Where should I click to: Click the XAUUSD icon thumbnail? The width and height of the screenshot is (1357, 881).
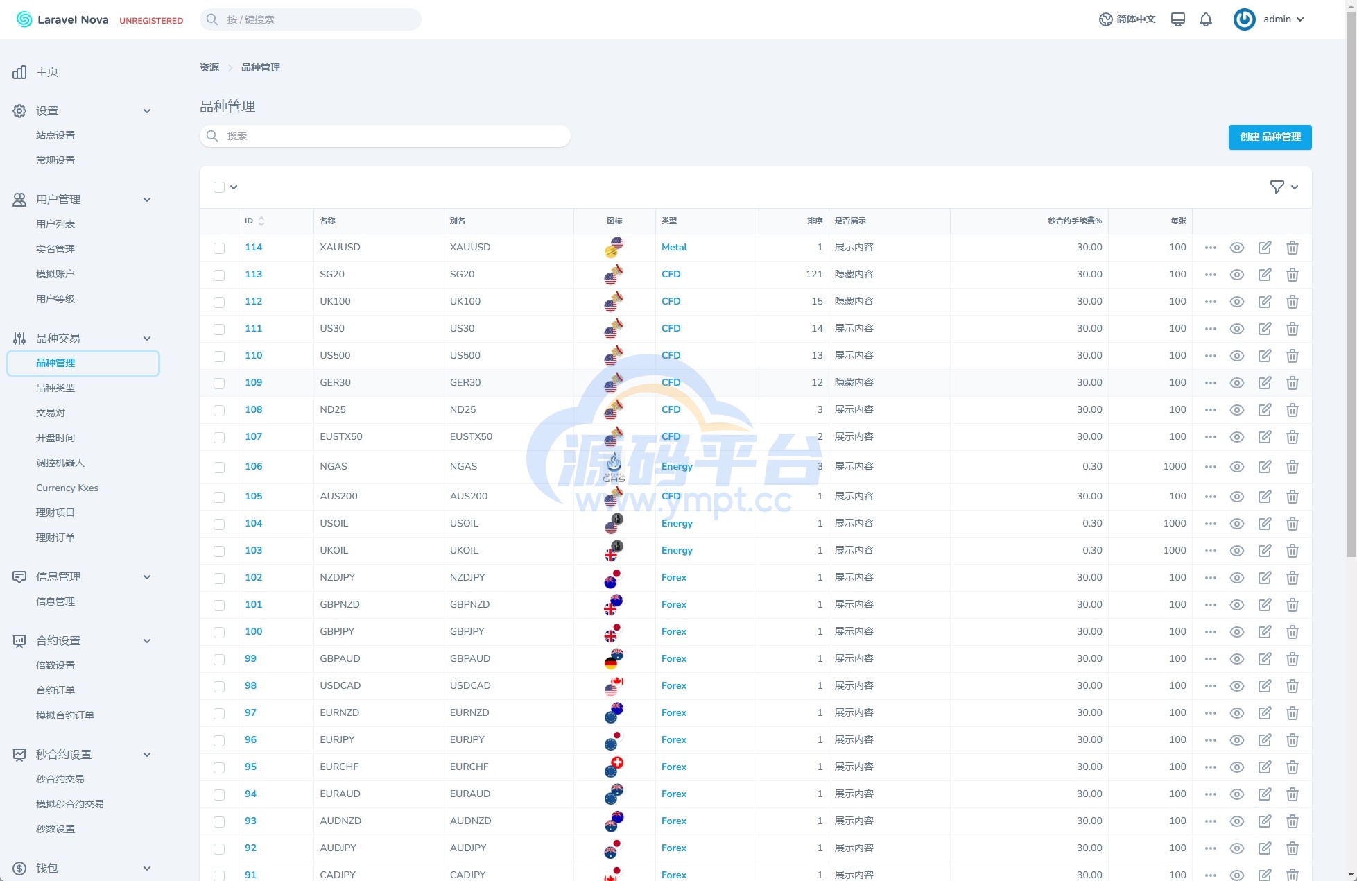tap(614, 248)
